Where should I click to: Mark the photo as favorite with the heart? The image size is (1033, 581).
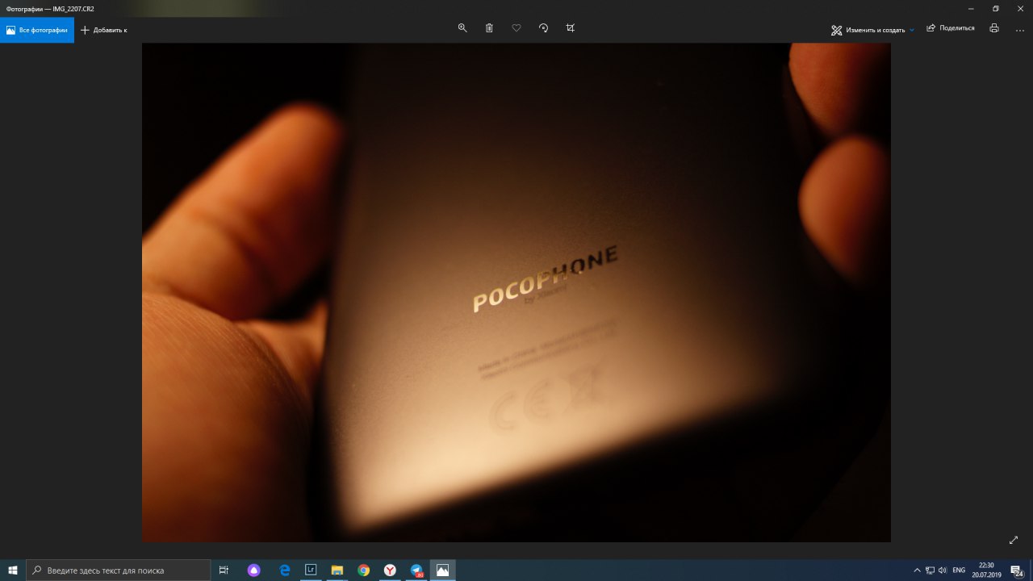[x=516, y=27]
